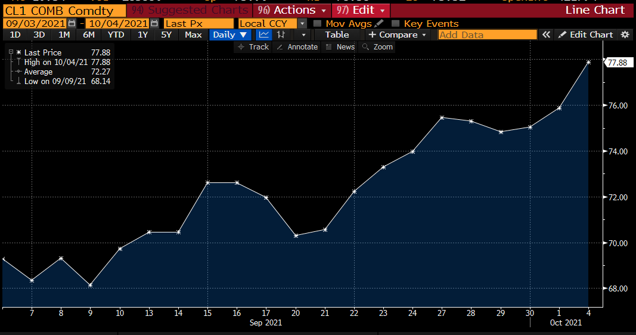This screenshot has width=636, height=335.
Task: Open the Compare dropdown
Action: pos(397,35)
